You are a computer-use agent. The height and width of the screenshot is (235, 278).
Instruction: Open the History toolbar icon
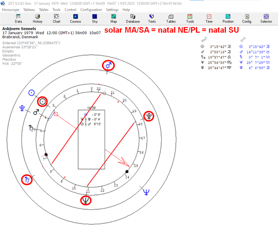pos(37,19)
